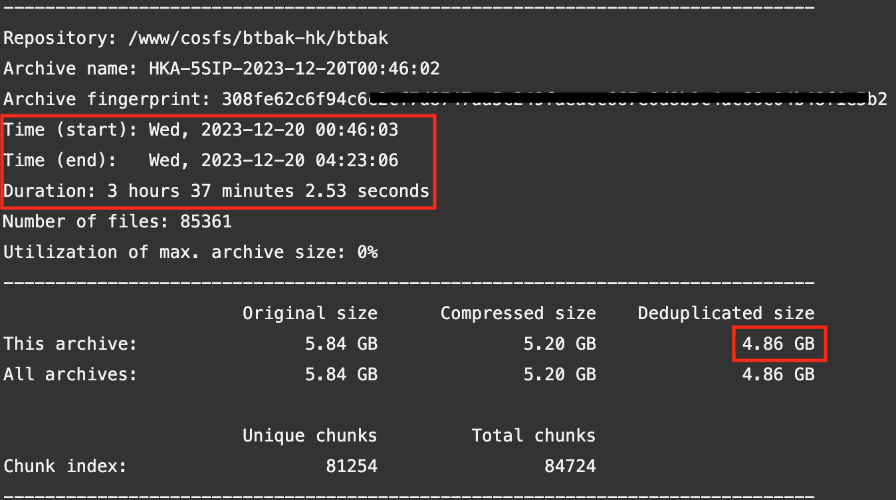This screenshot has width=896, height=500.
Task: Click the Unique chunks column header
Action: tap(310, 436)
